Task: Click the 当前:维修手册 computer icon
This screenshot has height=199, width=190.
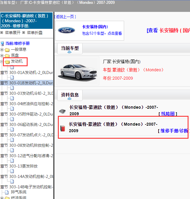Action: [2, 44]
